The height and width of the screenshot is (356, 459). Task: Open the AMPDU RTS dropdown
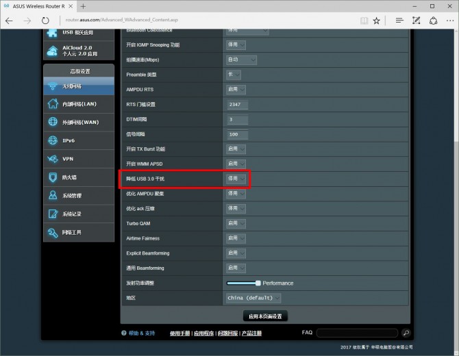[x=236, y=90]
